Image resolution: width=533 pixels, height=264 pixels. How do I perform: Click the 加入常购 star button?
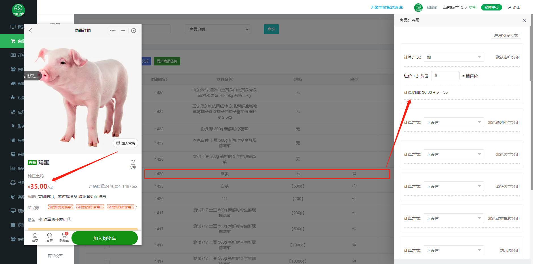click(126, 143)
